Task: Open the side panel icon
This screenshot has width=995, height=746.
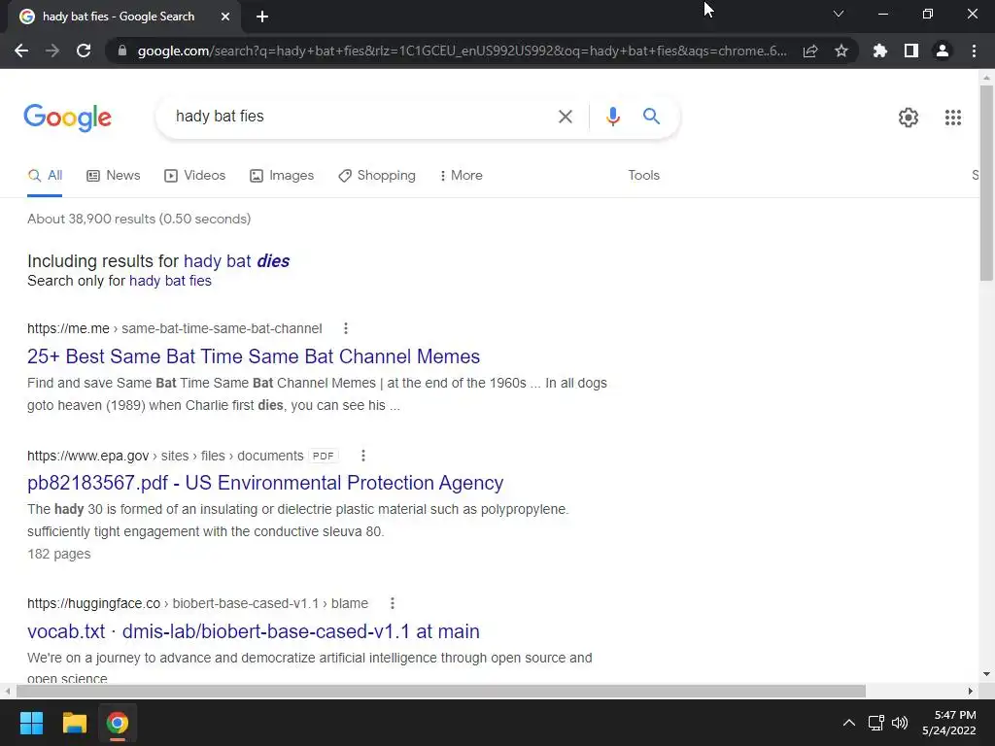Action: coord(911,51)
